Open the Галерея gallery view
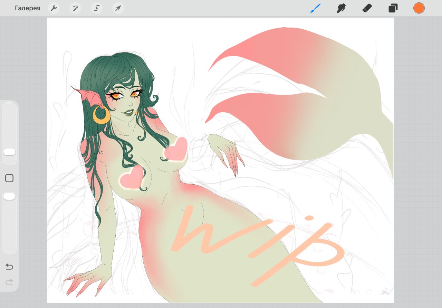442x308 pixels. pos(28,8)
